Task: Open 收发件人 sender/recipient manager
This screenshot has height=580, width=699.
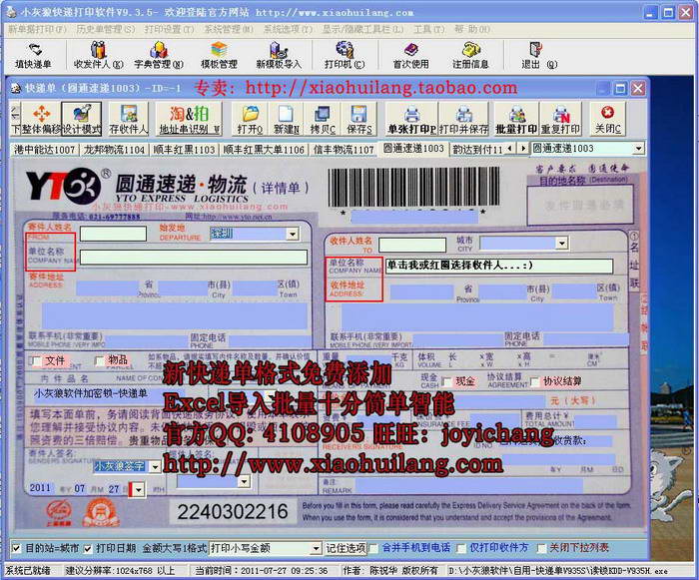Action: coord(99,56)
